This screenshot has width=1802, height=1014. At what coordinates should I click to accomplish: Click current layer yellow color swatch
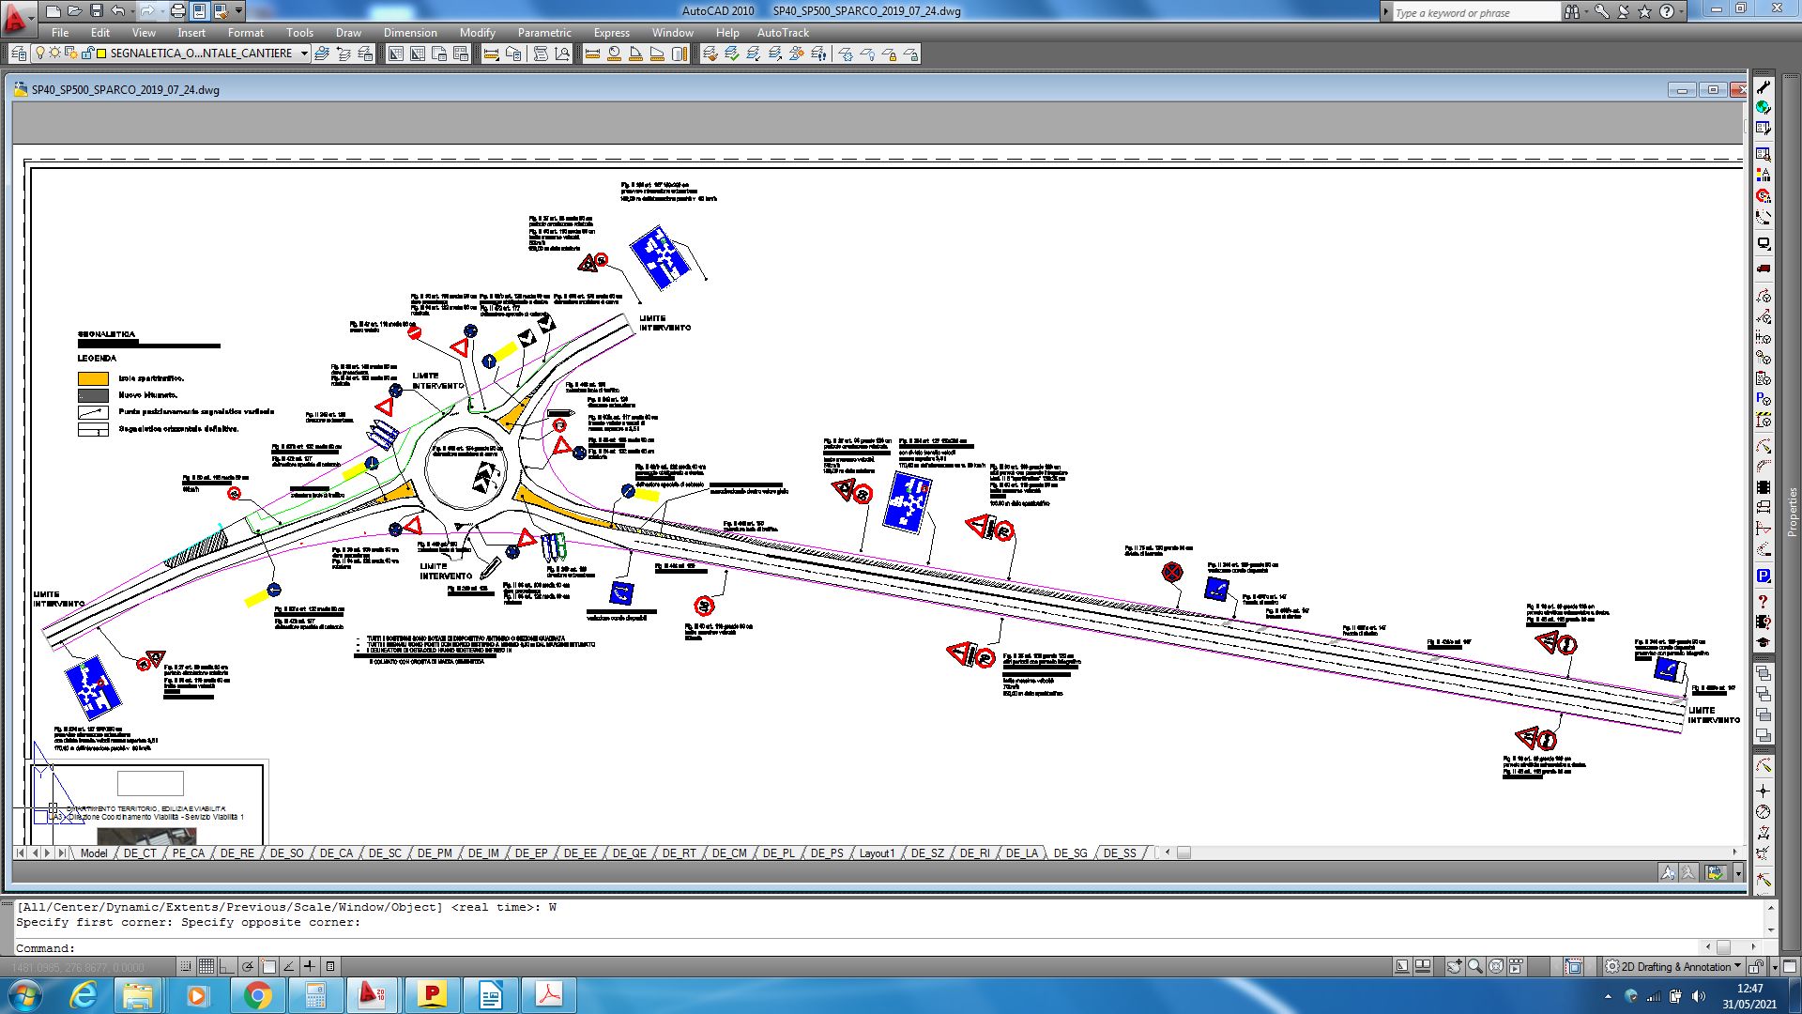101,54
